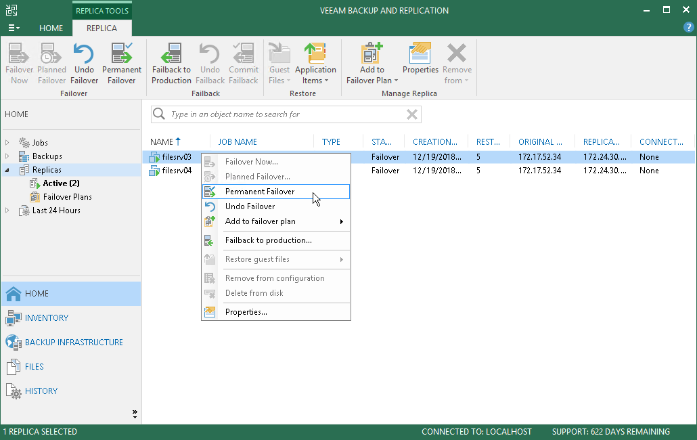Choose Permanent Failover in the context menu
The image size is (697, 440).
[x=276, y=192]
